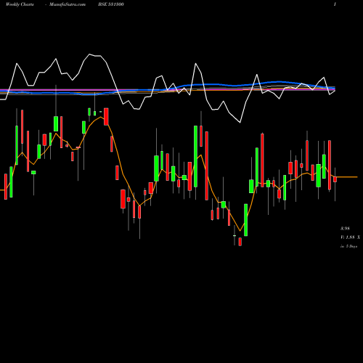Click the 'V: 1.88 X' volume text
Viewport: 363px width, 363px height.
[x=350, y=237]
